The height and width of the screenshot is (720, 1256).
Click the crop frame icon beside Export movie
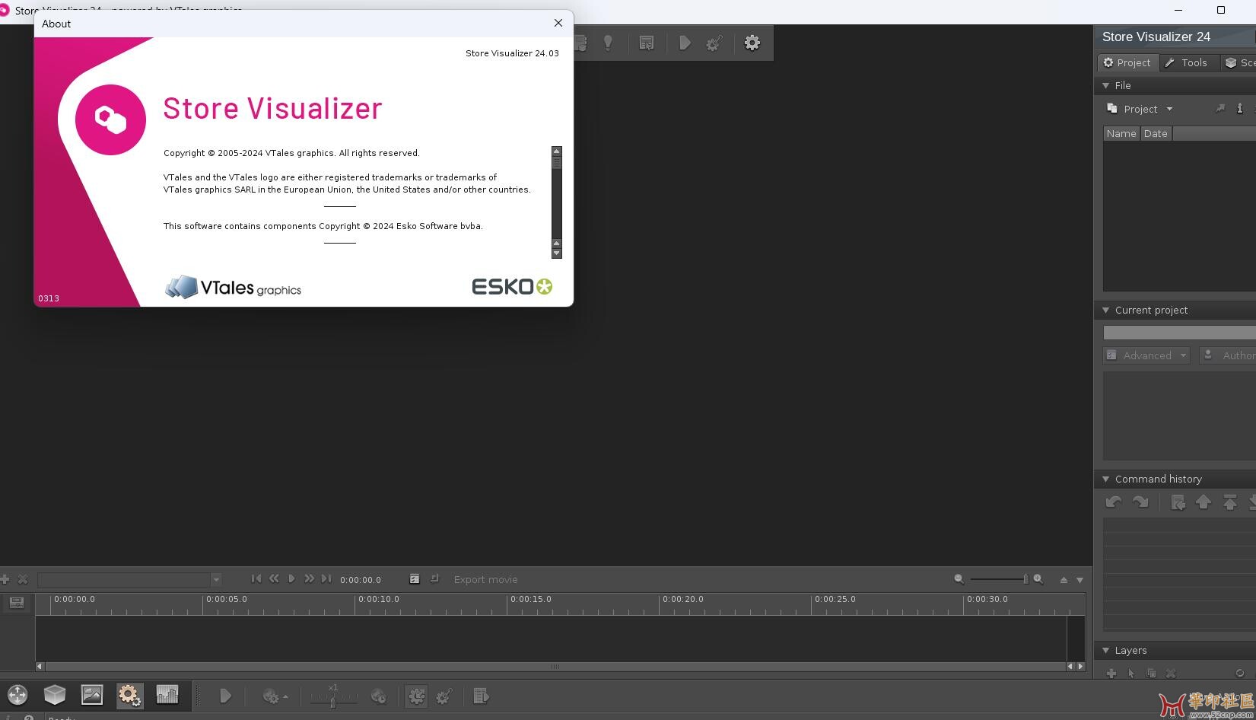pos(434,578)
